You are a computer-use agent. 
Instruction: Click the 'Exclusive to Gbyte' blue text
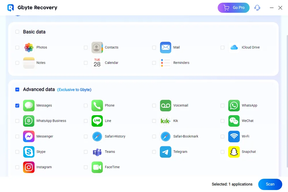74,90
